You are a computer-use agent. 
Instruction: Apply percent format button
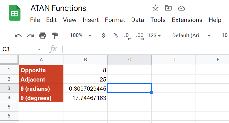pos(116,35)
